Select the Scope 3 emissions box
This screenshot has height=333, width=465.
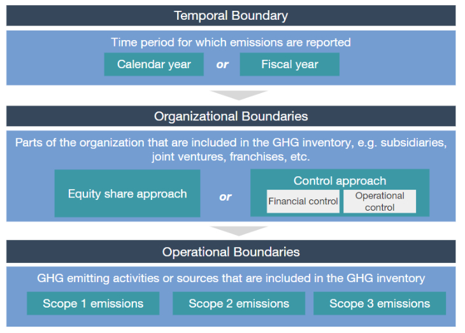tap(380, 303)
